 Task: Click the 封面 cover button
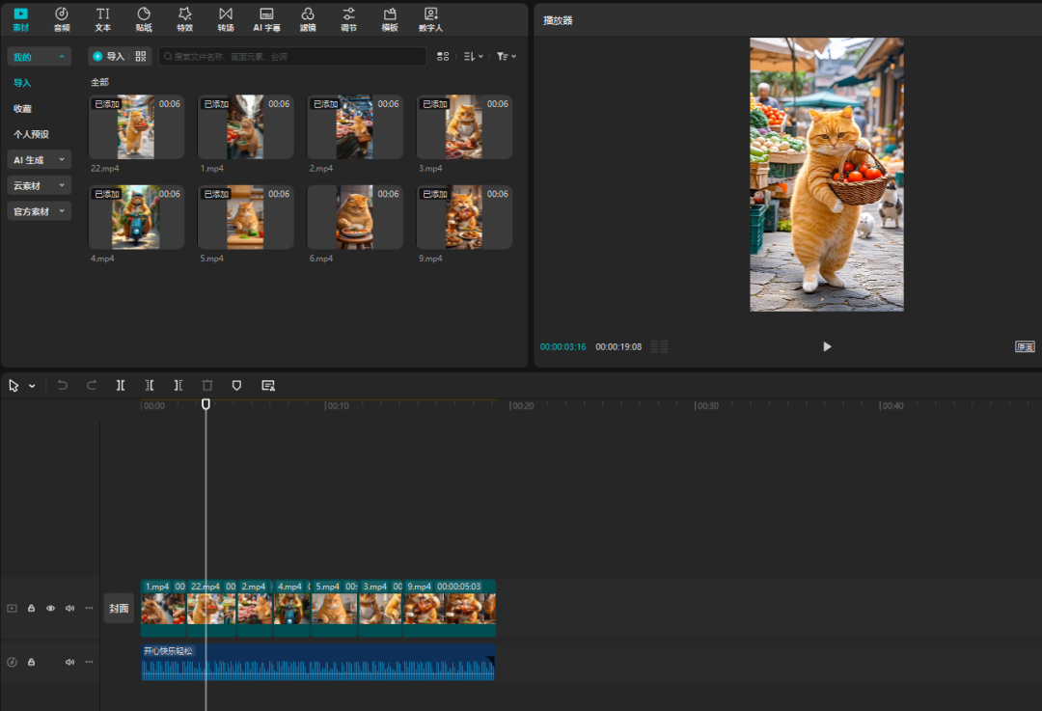click(119, 608)
